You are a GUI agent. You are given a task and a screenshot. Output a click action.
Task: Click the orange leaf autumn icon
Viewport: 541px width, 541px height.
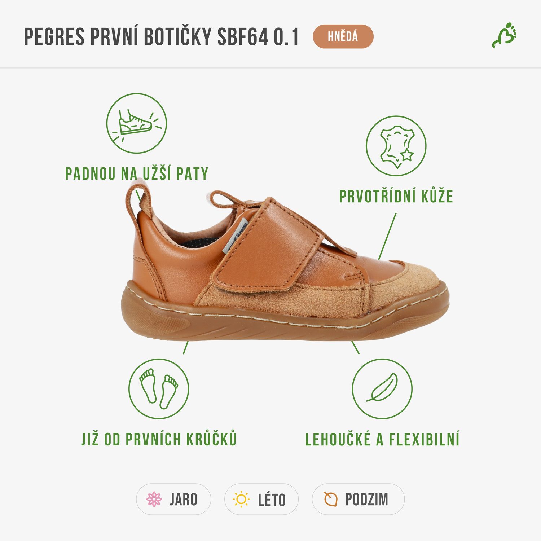click(330, 500)
